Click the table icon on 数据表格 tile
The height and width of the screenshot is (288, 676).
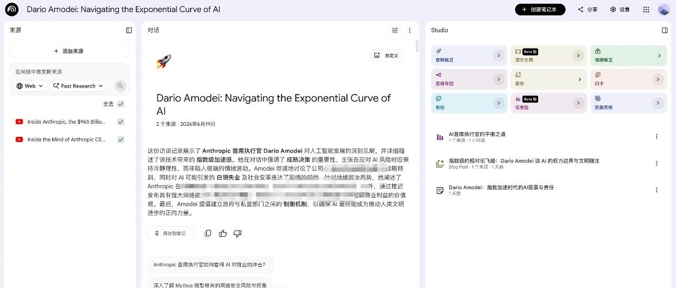[597, 98]
